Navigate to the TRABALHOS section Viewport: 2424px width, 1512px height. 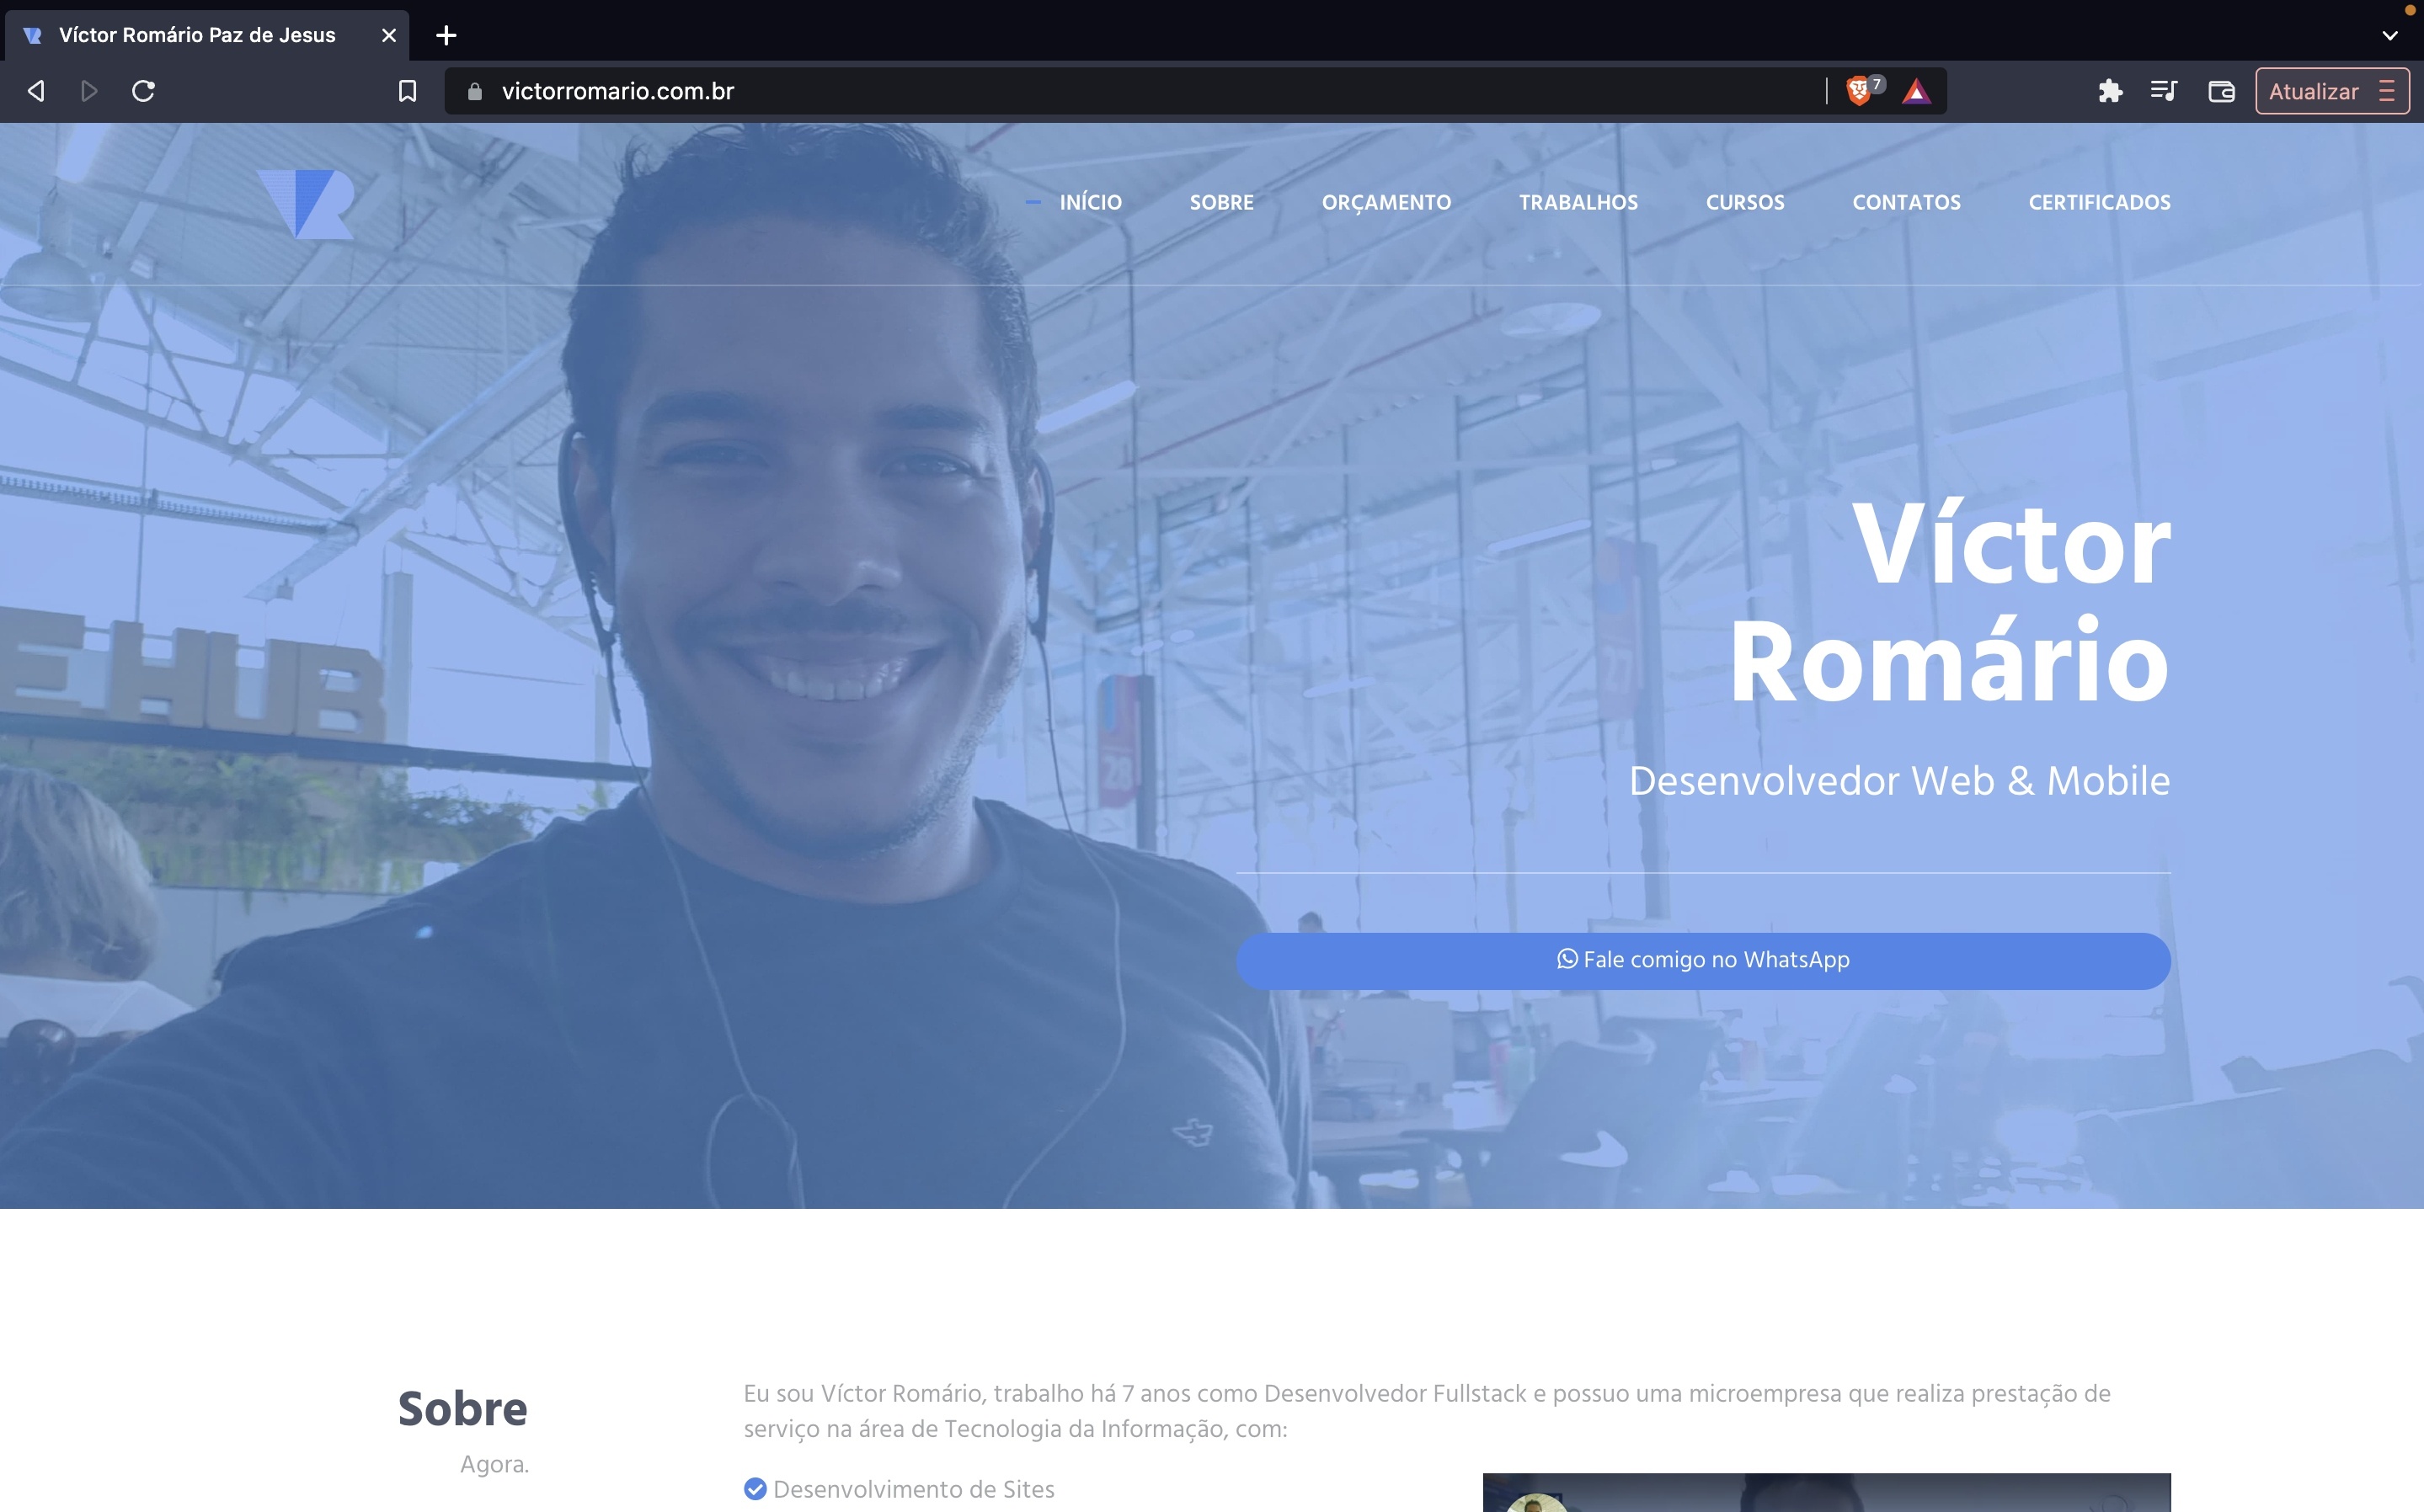coord(1578,202)
